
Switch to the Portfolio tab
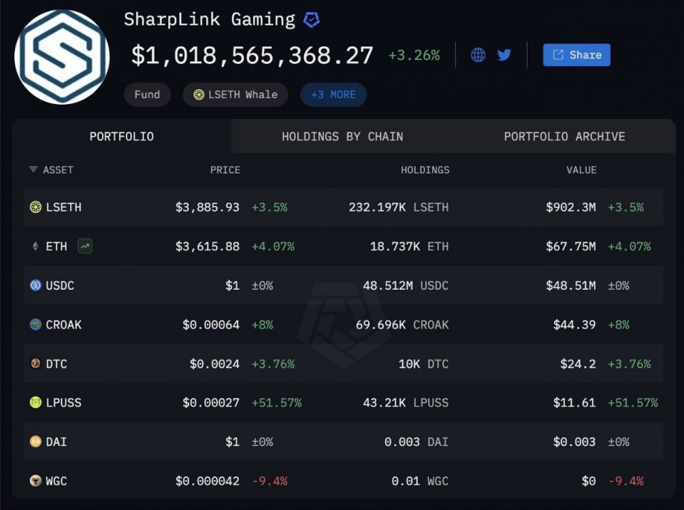(x=122, y=137)
